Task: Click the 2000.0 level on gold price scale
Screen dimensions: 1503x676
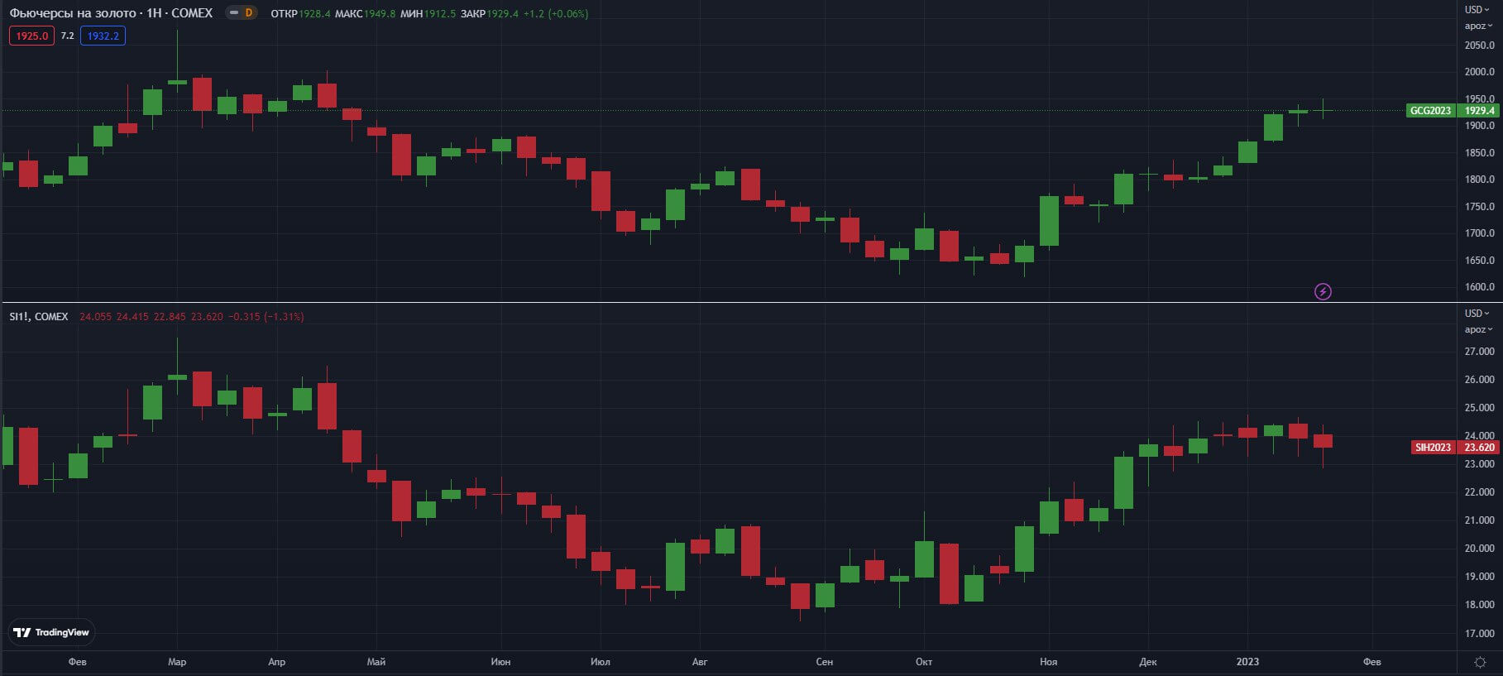Action: pyautogui.click(x=1480, y=72)
